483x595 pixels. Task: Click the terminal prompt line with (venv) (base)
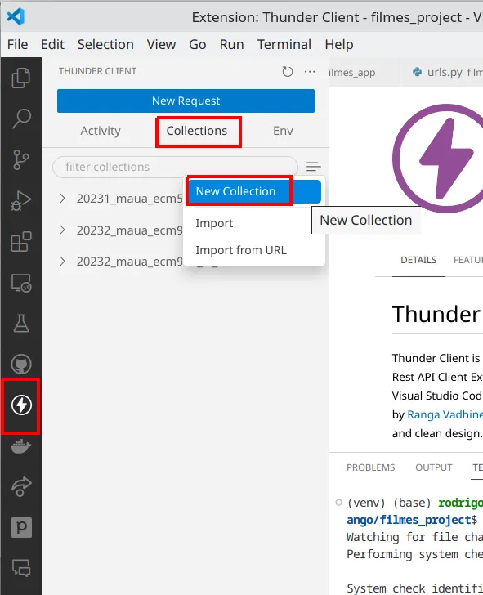coord(414,503)
